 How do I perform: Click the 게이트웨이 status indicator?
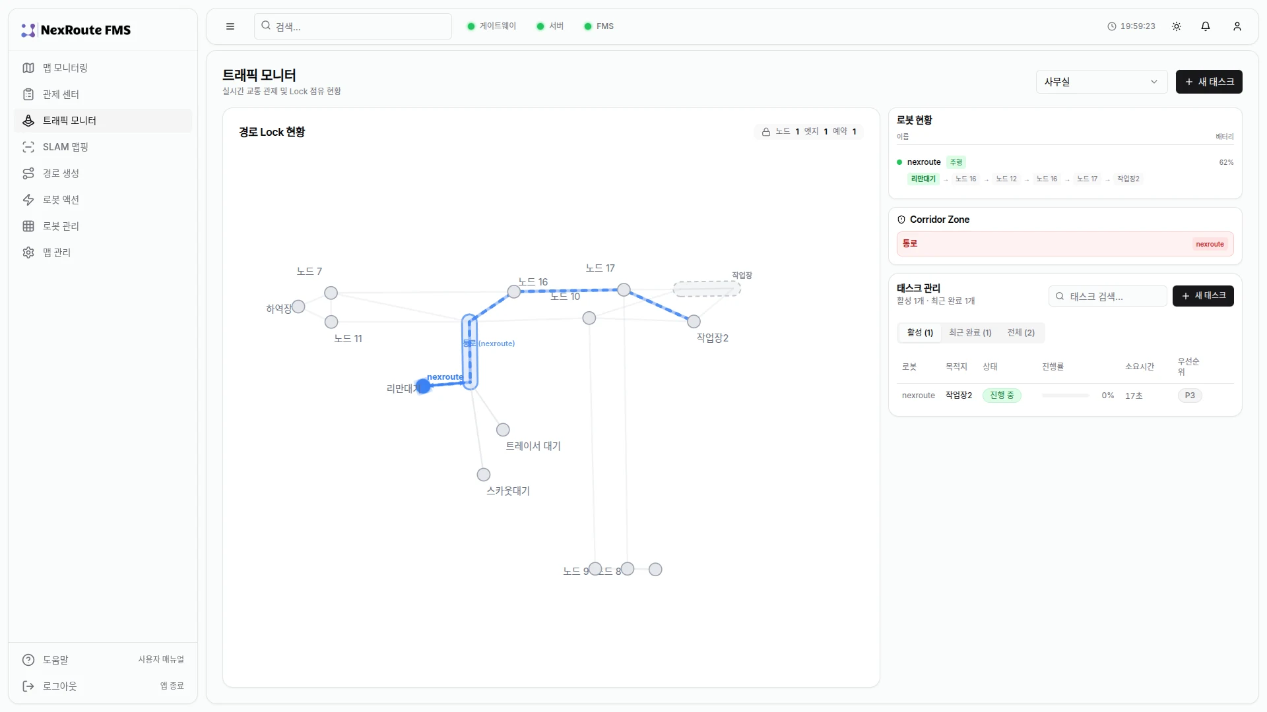pos(492,26)
